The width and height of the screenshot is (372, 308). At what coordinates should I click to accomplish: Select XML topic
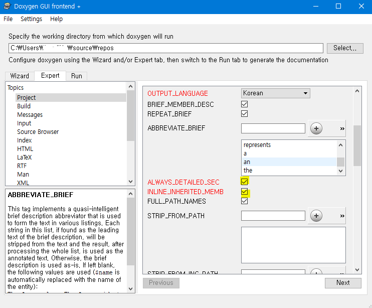[23, 183]
